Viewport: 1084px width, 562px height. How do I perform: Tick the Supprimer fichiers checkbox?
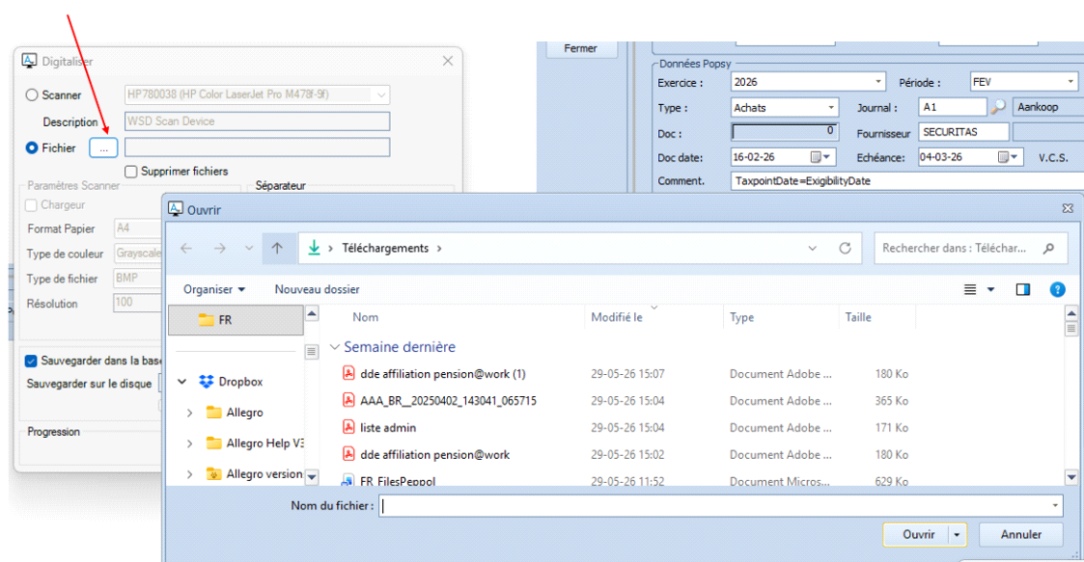click(x=130, y=172)
